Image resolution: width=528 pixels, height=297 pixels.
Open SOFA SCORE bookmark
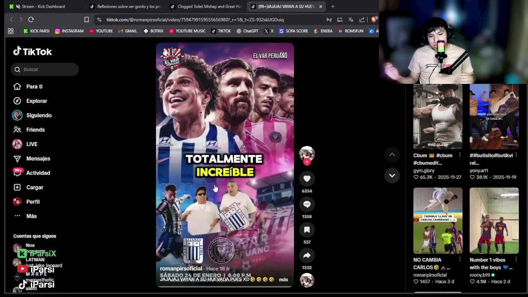(293, 31)
